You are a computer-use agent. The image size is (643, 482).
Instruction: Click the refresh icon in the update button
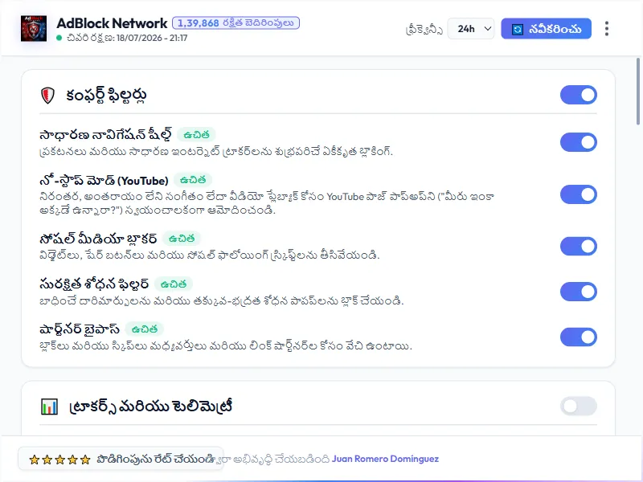click(x=518, y=29)
